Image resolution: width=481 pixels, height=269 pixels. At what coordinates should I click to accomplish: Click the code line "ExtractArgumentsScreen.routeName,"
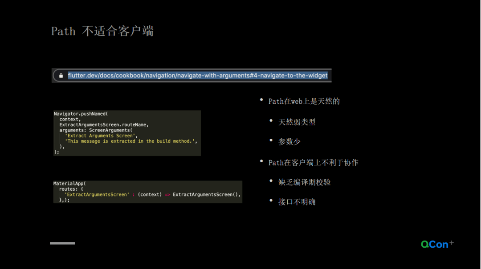coord(104,124)
